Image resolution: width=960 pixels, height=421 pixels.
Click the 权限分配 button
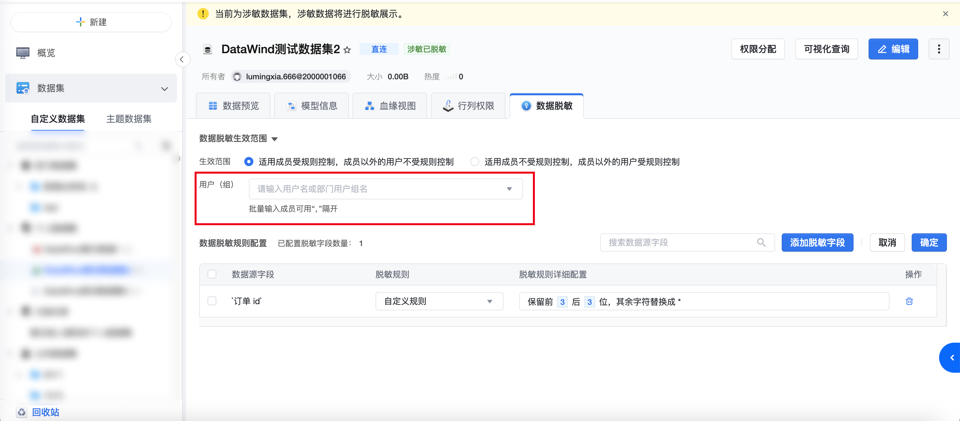pyautogui.click(x=758, y=49)
